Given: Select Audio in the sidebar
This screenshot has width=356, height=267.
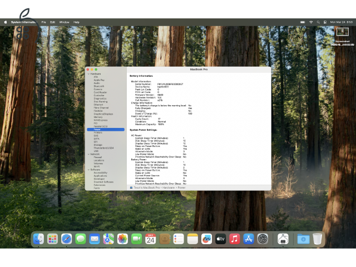Looking at the screenshot, I should (97, 83).
